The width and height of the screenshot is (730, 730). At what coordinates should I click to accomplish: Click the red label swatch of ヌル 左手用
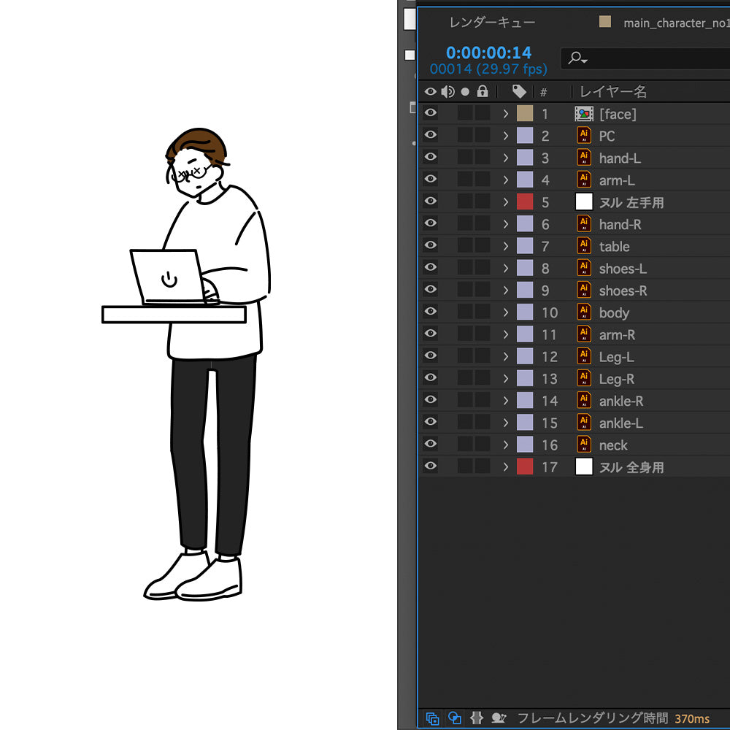525,202
